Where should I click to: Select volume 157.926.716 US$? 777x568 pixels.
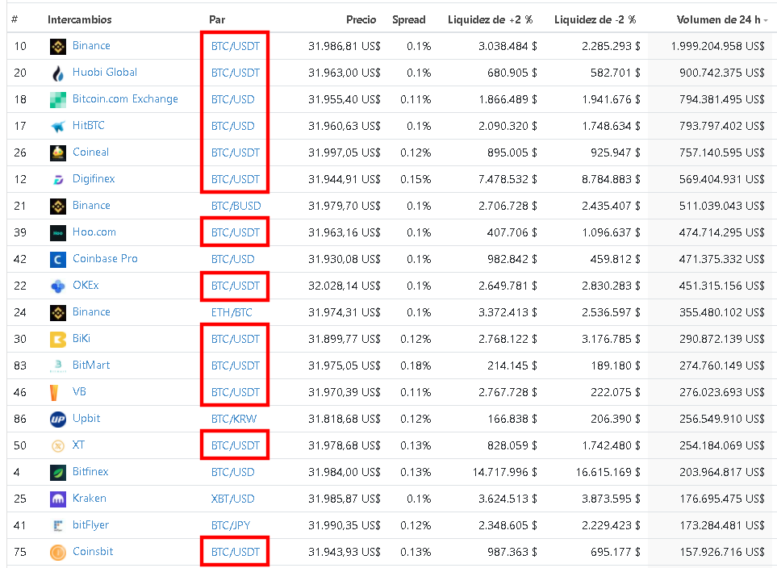coord(722,552)
